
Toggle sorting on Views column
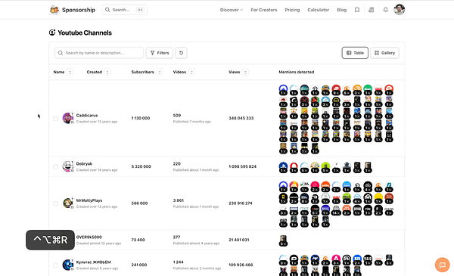[x=245, y=72]
